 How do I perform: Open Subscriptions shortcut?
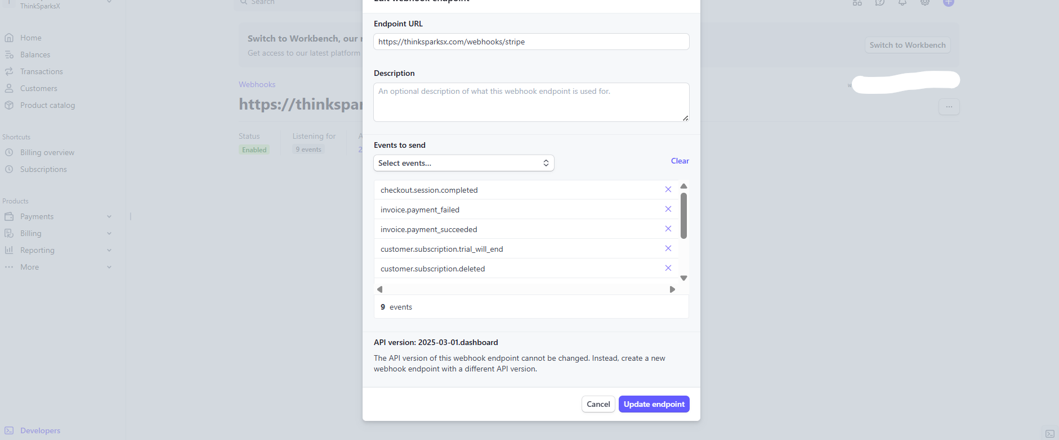(43, 169)
